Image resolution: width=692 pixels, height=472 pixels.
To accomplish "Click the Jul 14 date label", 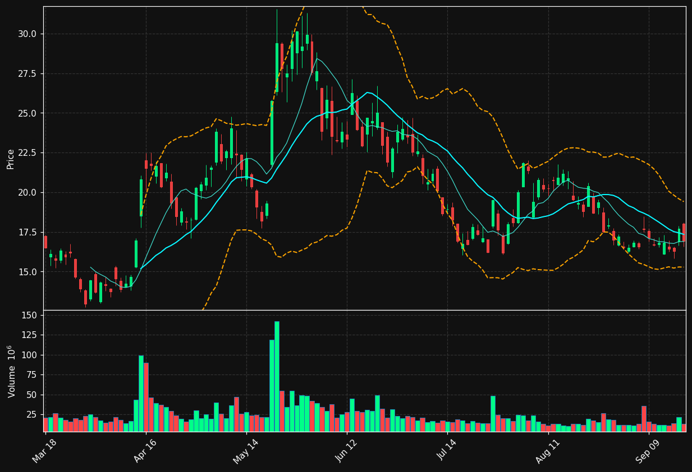I will pyautogui.click(x=447, y=451).
